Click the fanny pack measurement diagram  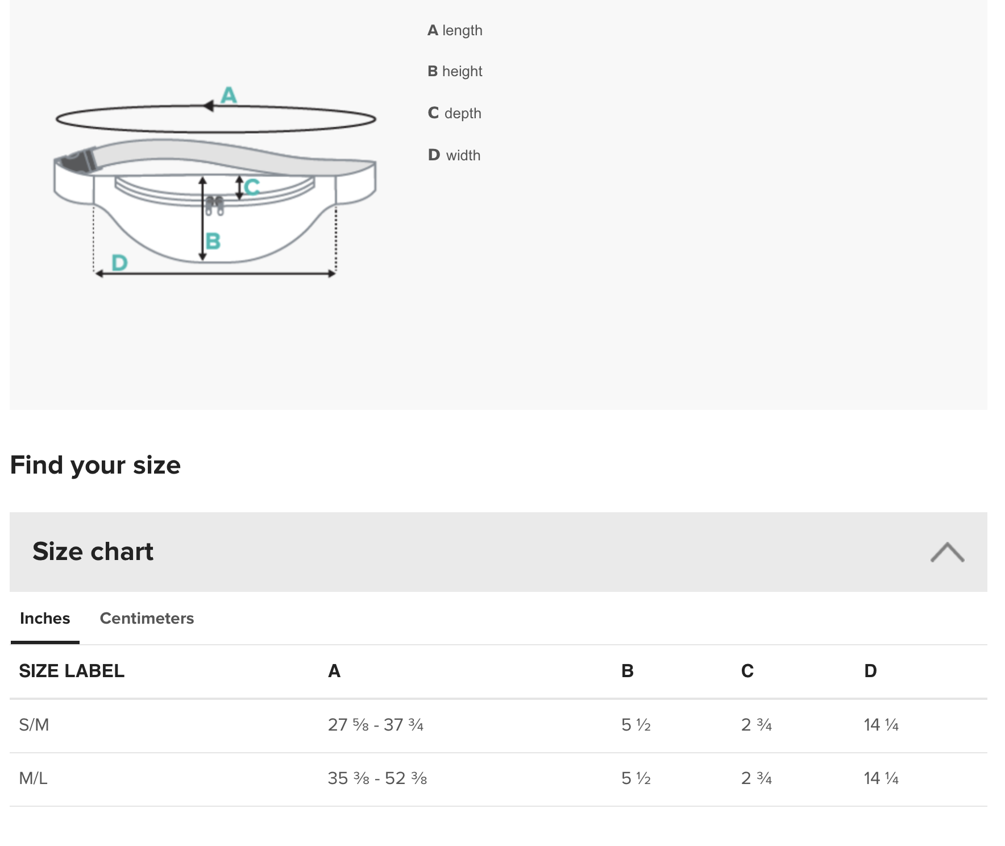(215, 182)
